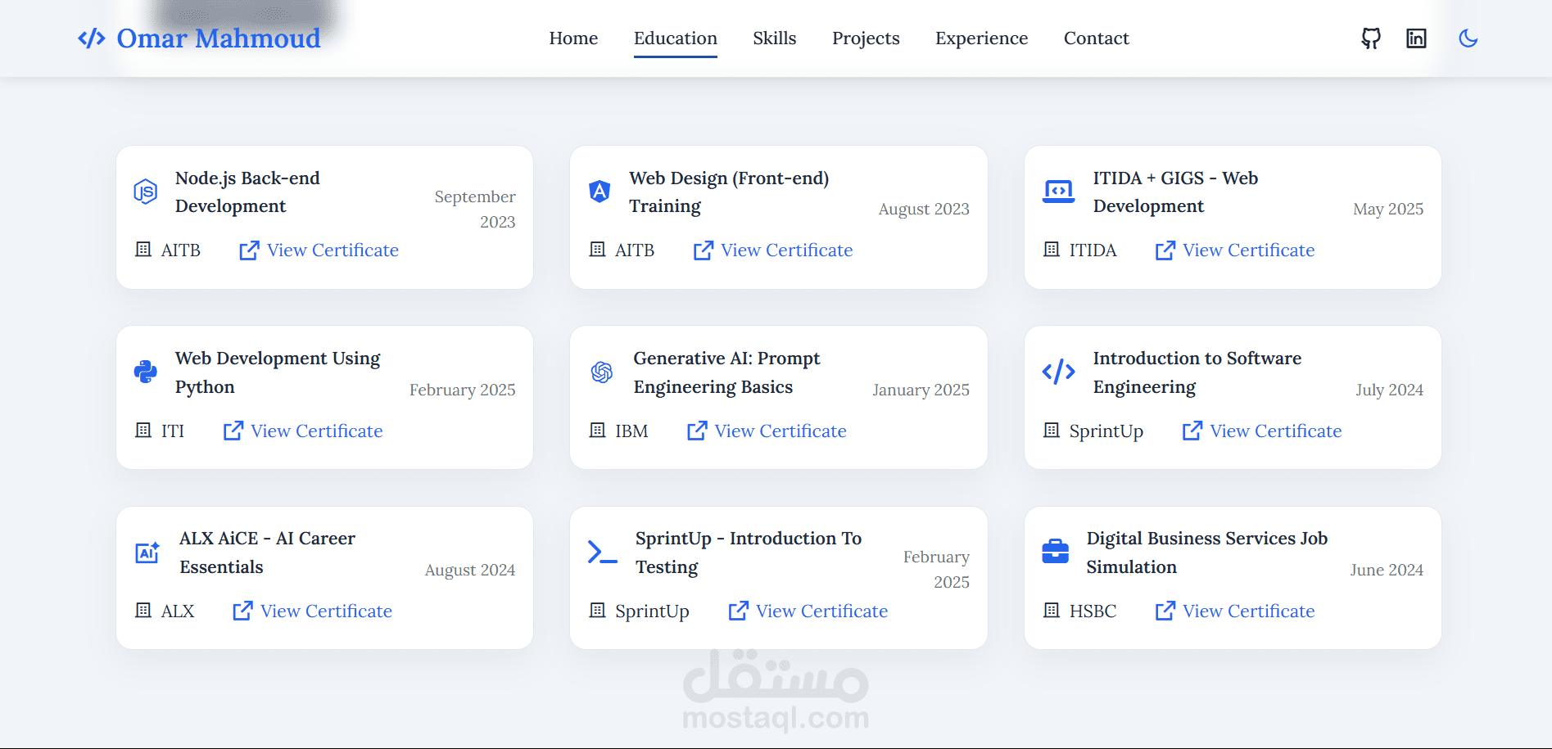Click the building icon beside HSBC
This screenshot has height=749, width=1552.
click(1052, 610)
